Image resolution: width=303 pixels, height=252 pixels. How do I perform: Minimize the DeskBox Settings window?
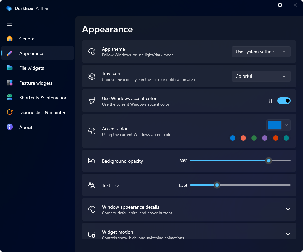tap(264, 5)
